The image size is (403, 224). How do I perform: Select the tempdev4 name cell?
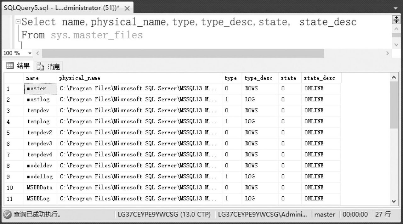coord(40,155)
